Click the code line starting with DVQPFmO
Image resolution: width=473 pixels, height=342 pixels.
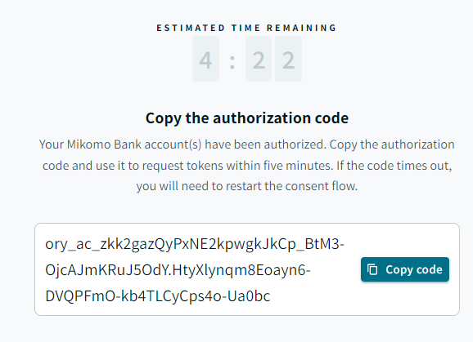(x=158, y=296)
